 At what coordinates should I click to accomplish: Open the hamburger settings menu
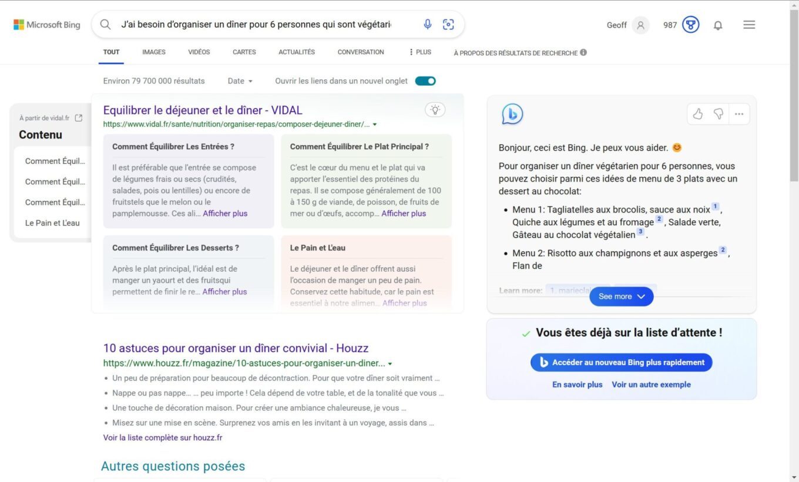click(749, 25)
